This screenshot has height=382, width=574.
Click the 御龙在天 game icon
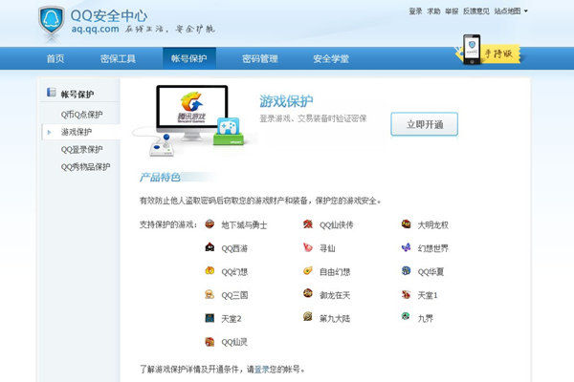(308, 294)
